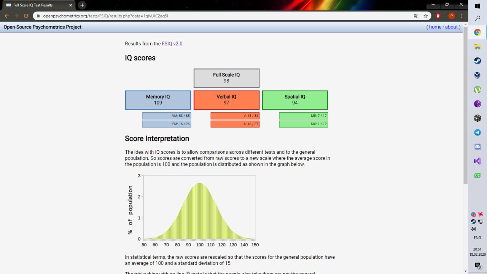Screen dimensions: 487x274
Task: Open the notification center icon
Action: pos(477,265)
